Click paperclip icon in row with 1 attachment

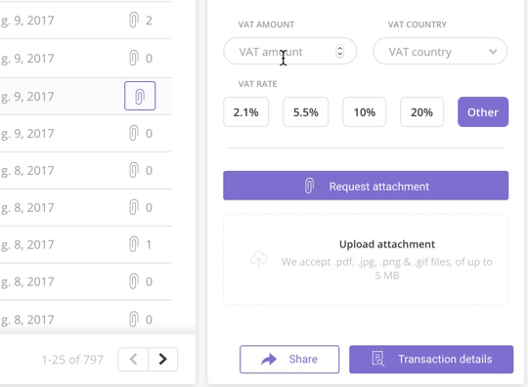pos(134,244)
